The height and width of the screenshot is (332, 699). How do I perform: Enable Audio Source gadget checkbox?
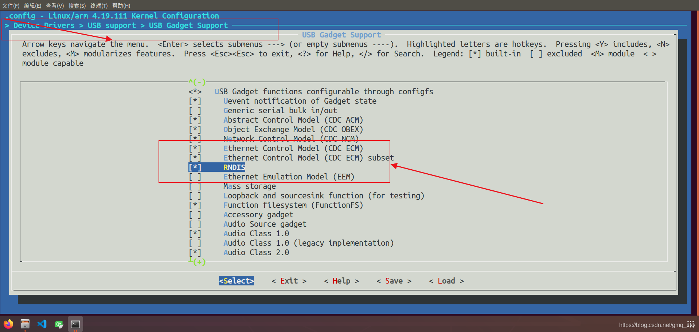tap(195, 224)
